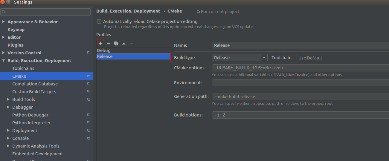This screenshot has width=389, height=161.
Task: Expand the Debugger settings node
Action: click(8, 107)
